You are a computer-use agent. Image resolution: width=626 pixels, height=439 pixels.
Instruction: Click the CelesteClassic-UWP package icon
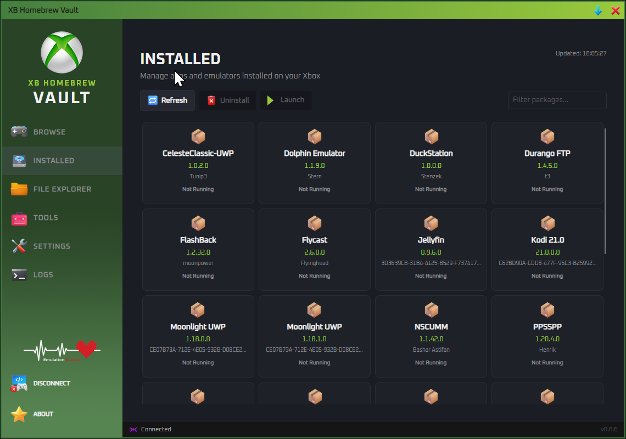[x=198, y=137]
